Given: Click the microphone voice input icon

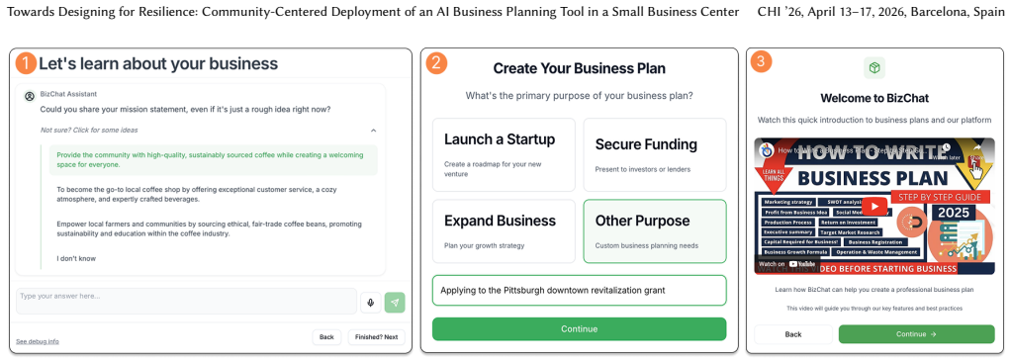Looking at the screenshot, I should coord(370,302).
